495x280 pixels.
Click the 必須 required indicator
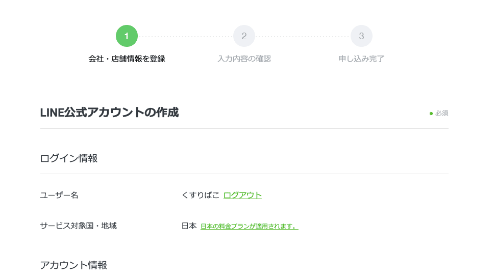(439, 113)
